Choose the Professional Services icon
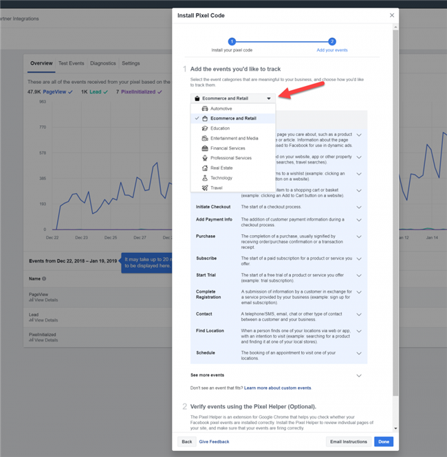447x457 pixels. click(x=204, y=158)
